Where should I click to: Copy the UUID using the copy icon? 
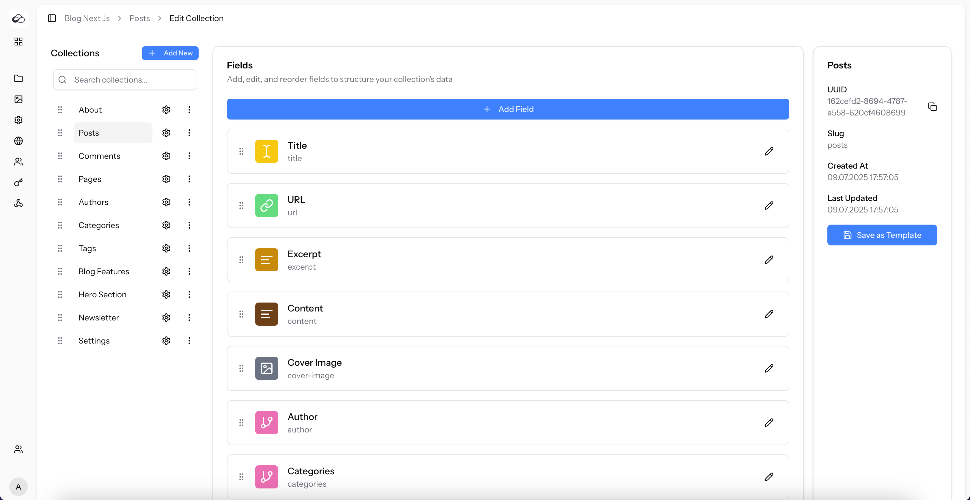[x=933, y=107]
